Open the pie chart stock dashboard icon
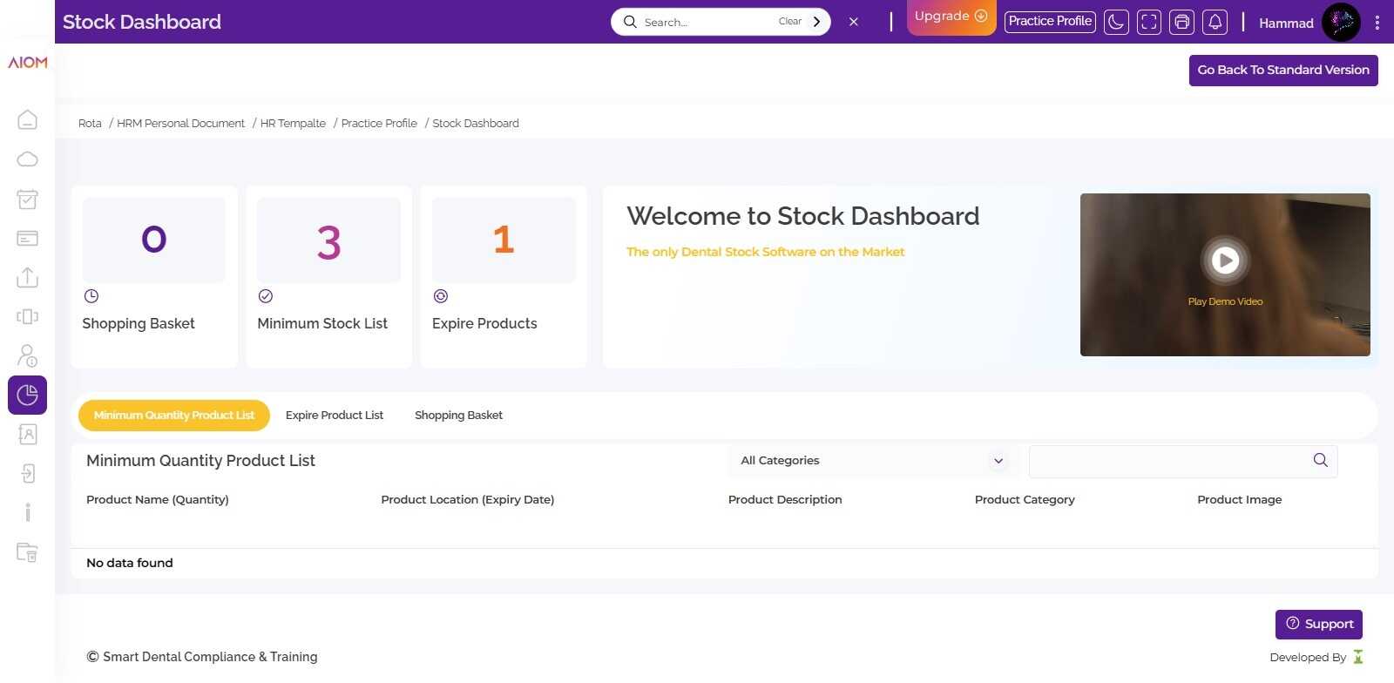This screenshot has width=1394, height=683. pyautogui.click(x=28, y=395)
